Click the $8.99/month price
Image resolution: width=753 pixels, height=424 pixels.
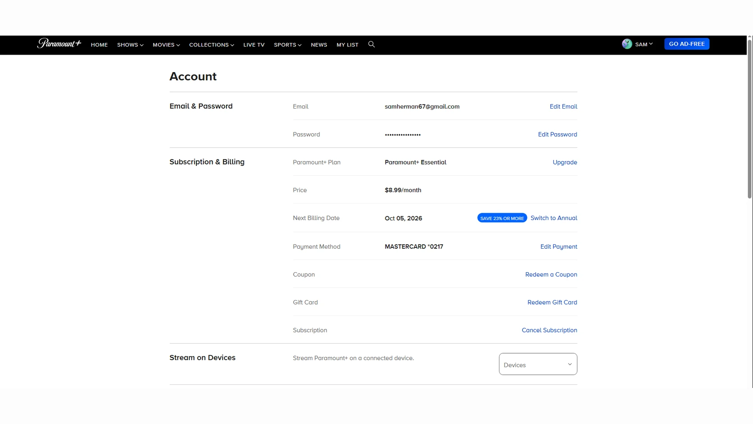[403, 190]
